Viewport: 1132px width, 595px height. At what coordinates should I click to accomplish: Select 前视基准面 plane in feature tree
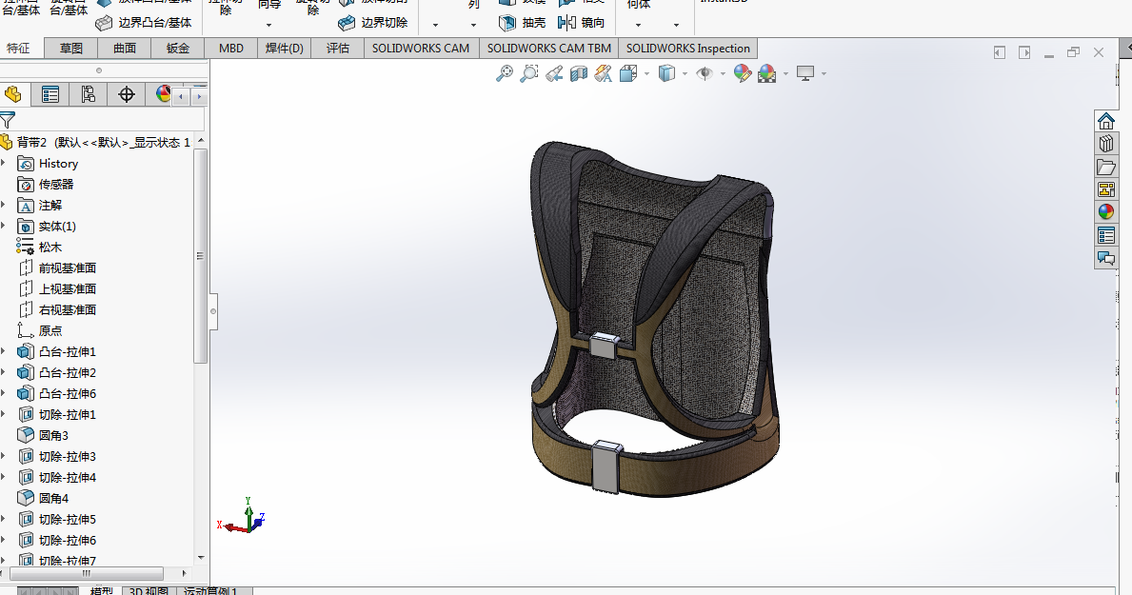click(67, 268)
